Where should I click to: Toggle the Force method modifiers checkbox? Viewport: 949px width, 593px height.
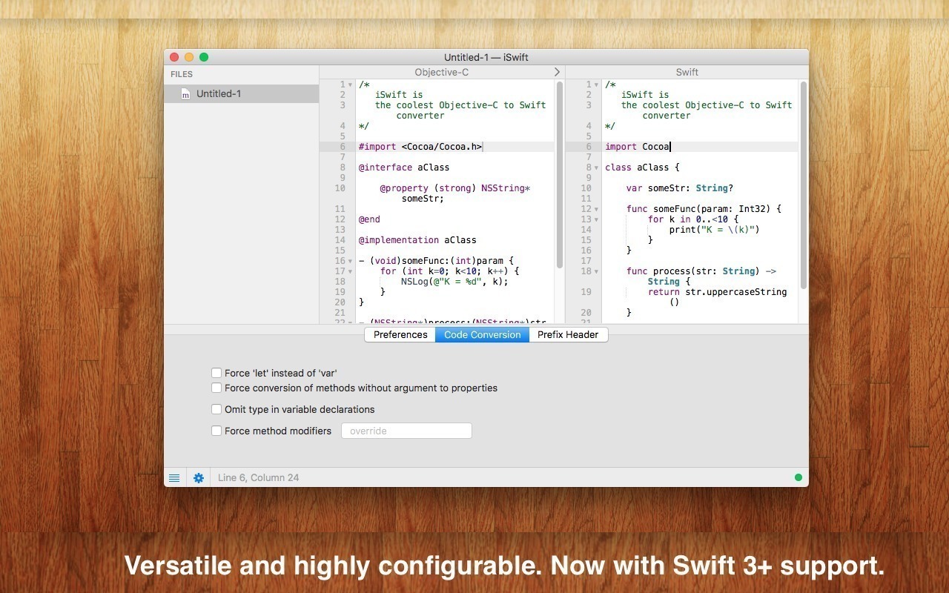pos(216,431)
